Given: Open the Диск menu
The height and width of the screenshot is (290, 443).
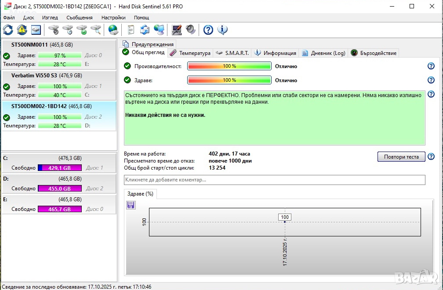Looking at the screenshot, I should pos(29,18).
